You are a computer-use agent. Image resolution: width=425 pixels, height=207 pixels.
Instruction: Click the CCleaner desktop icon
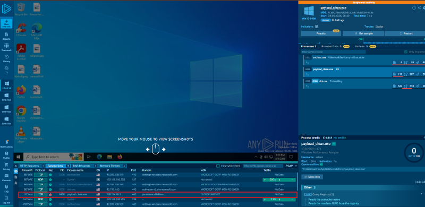(x=21, y=30)
